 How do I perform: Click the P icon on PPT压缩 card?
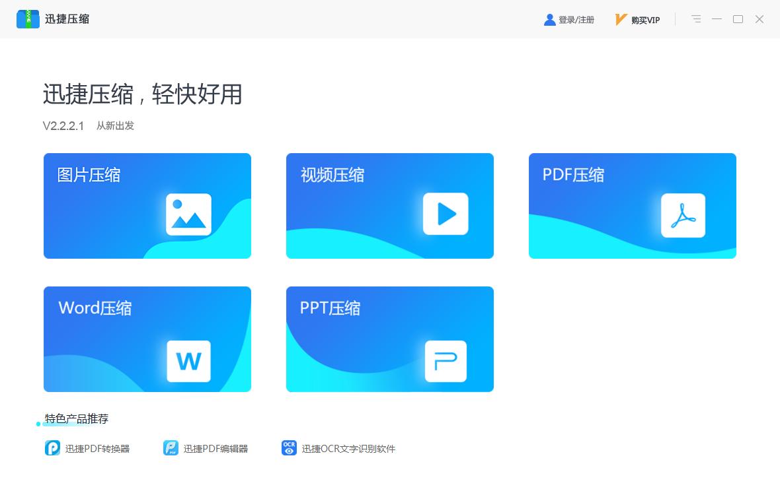(446, 362)
